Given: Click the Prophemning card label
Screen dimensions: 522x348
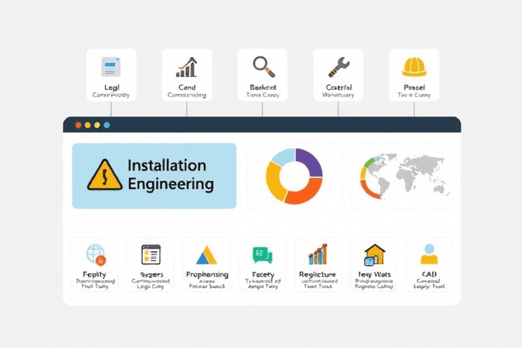Looking at the screenshot, I should (x=207, y=275).
